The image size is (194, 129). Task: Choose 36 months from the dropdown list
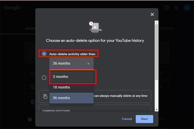(x=71, y=98)
